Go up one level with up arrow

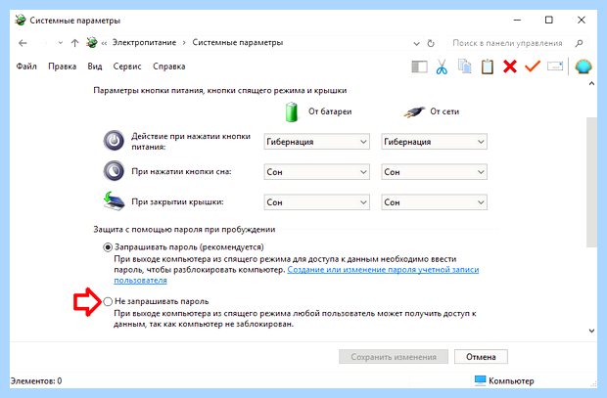(x=74, y=43)
